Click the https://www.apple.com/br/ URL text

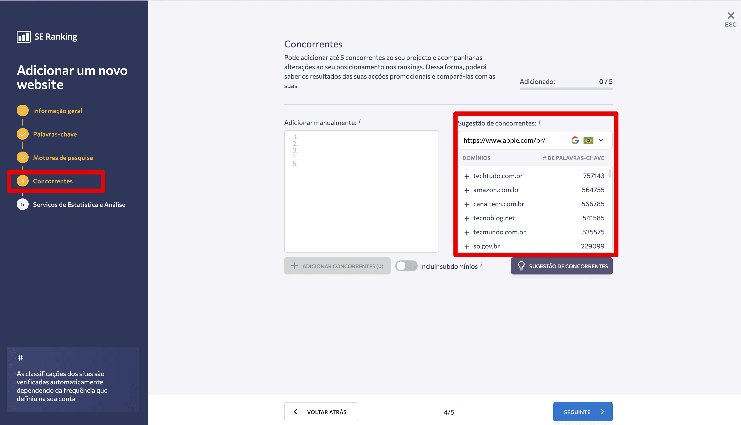click(x=504, y=140)
